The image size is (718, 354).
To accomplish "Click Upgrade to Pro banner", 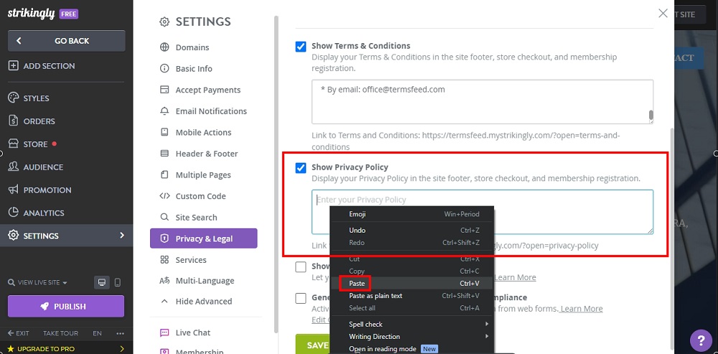I will 66,348.
